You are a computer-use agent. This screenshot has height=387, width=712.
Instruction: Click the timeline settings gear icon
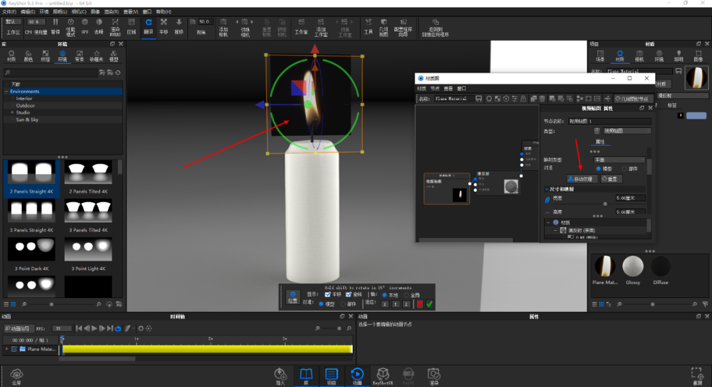click(x=141, y=328)
